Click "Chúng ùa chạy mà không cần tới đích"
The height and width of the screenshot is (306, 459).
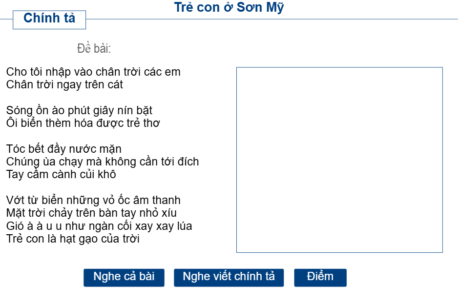click(x=102, y=162)
